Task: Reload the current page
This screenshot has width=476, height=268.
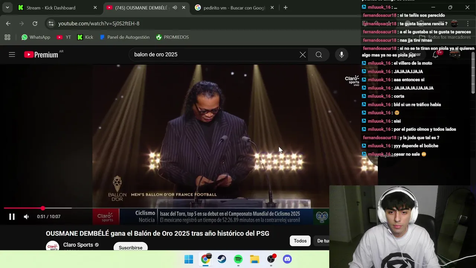Action: coord(35,23)
